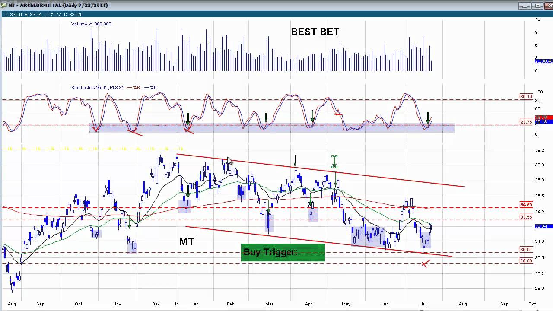Click the blue %D legend entry
The height and width of the screenshot is (311, 553).
[151, 88]
